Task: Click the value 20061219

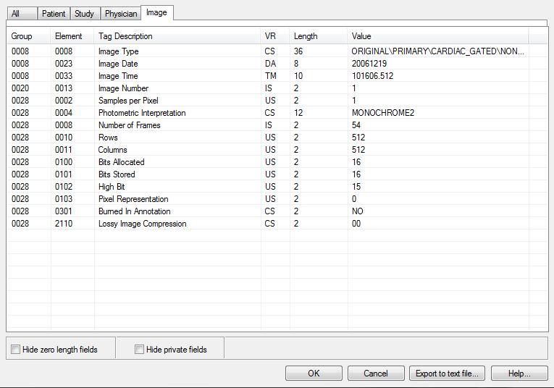Action: pos(369,64)
